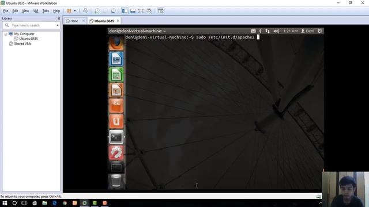Open the VM menu
Screen dimensions: 369x207
pyautogui.click(x=36, y=11)
